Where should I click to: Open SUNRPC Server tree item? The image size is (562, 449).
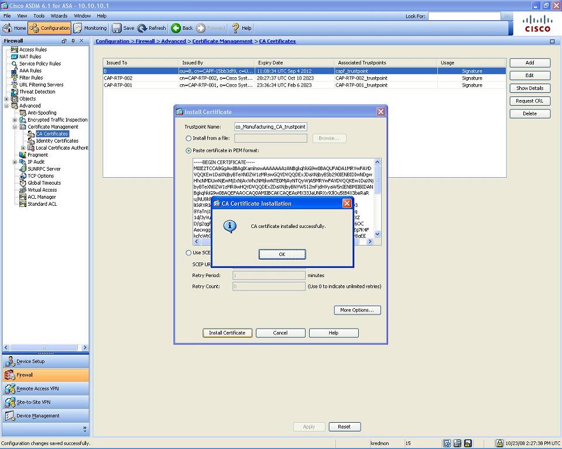click(x=44, y=168)
